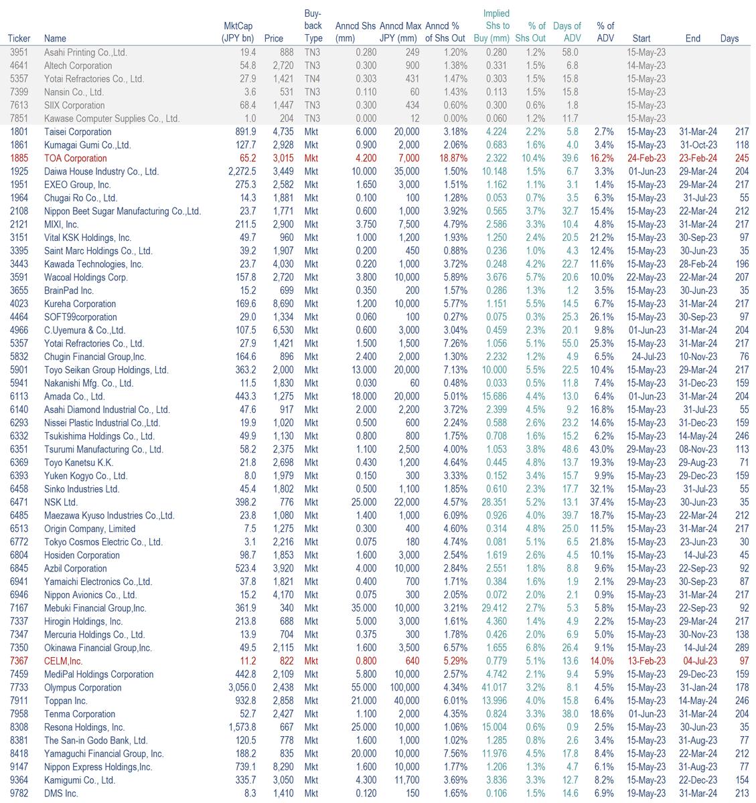Viewport: 756px width, 803px height.
Task: Select Olympus Corporation name cell
Action: 83,688
